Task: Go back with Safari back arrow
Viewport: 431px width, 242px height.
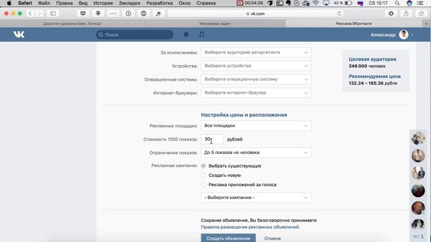Action: tap(30, 13)
